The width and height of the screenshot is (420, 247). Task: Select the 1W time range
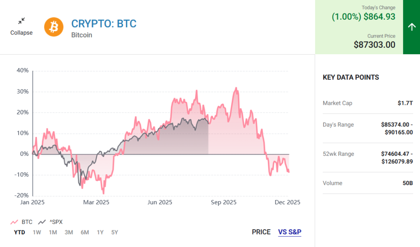coord(37,232)
